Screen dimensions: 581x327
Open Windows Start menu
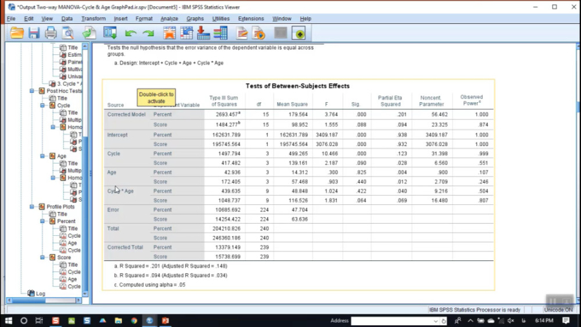point(8,321)
